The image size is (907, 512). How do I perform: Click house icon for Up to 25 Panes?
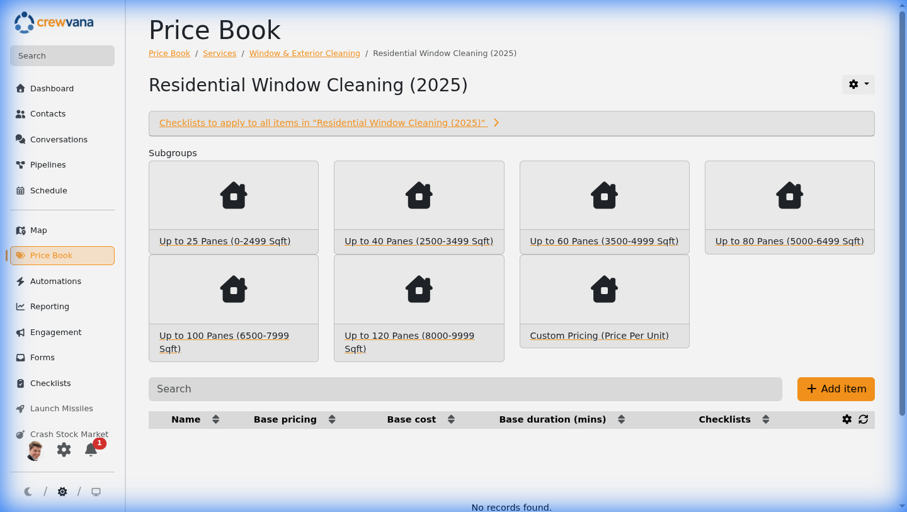(x=234, y=195)
